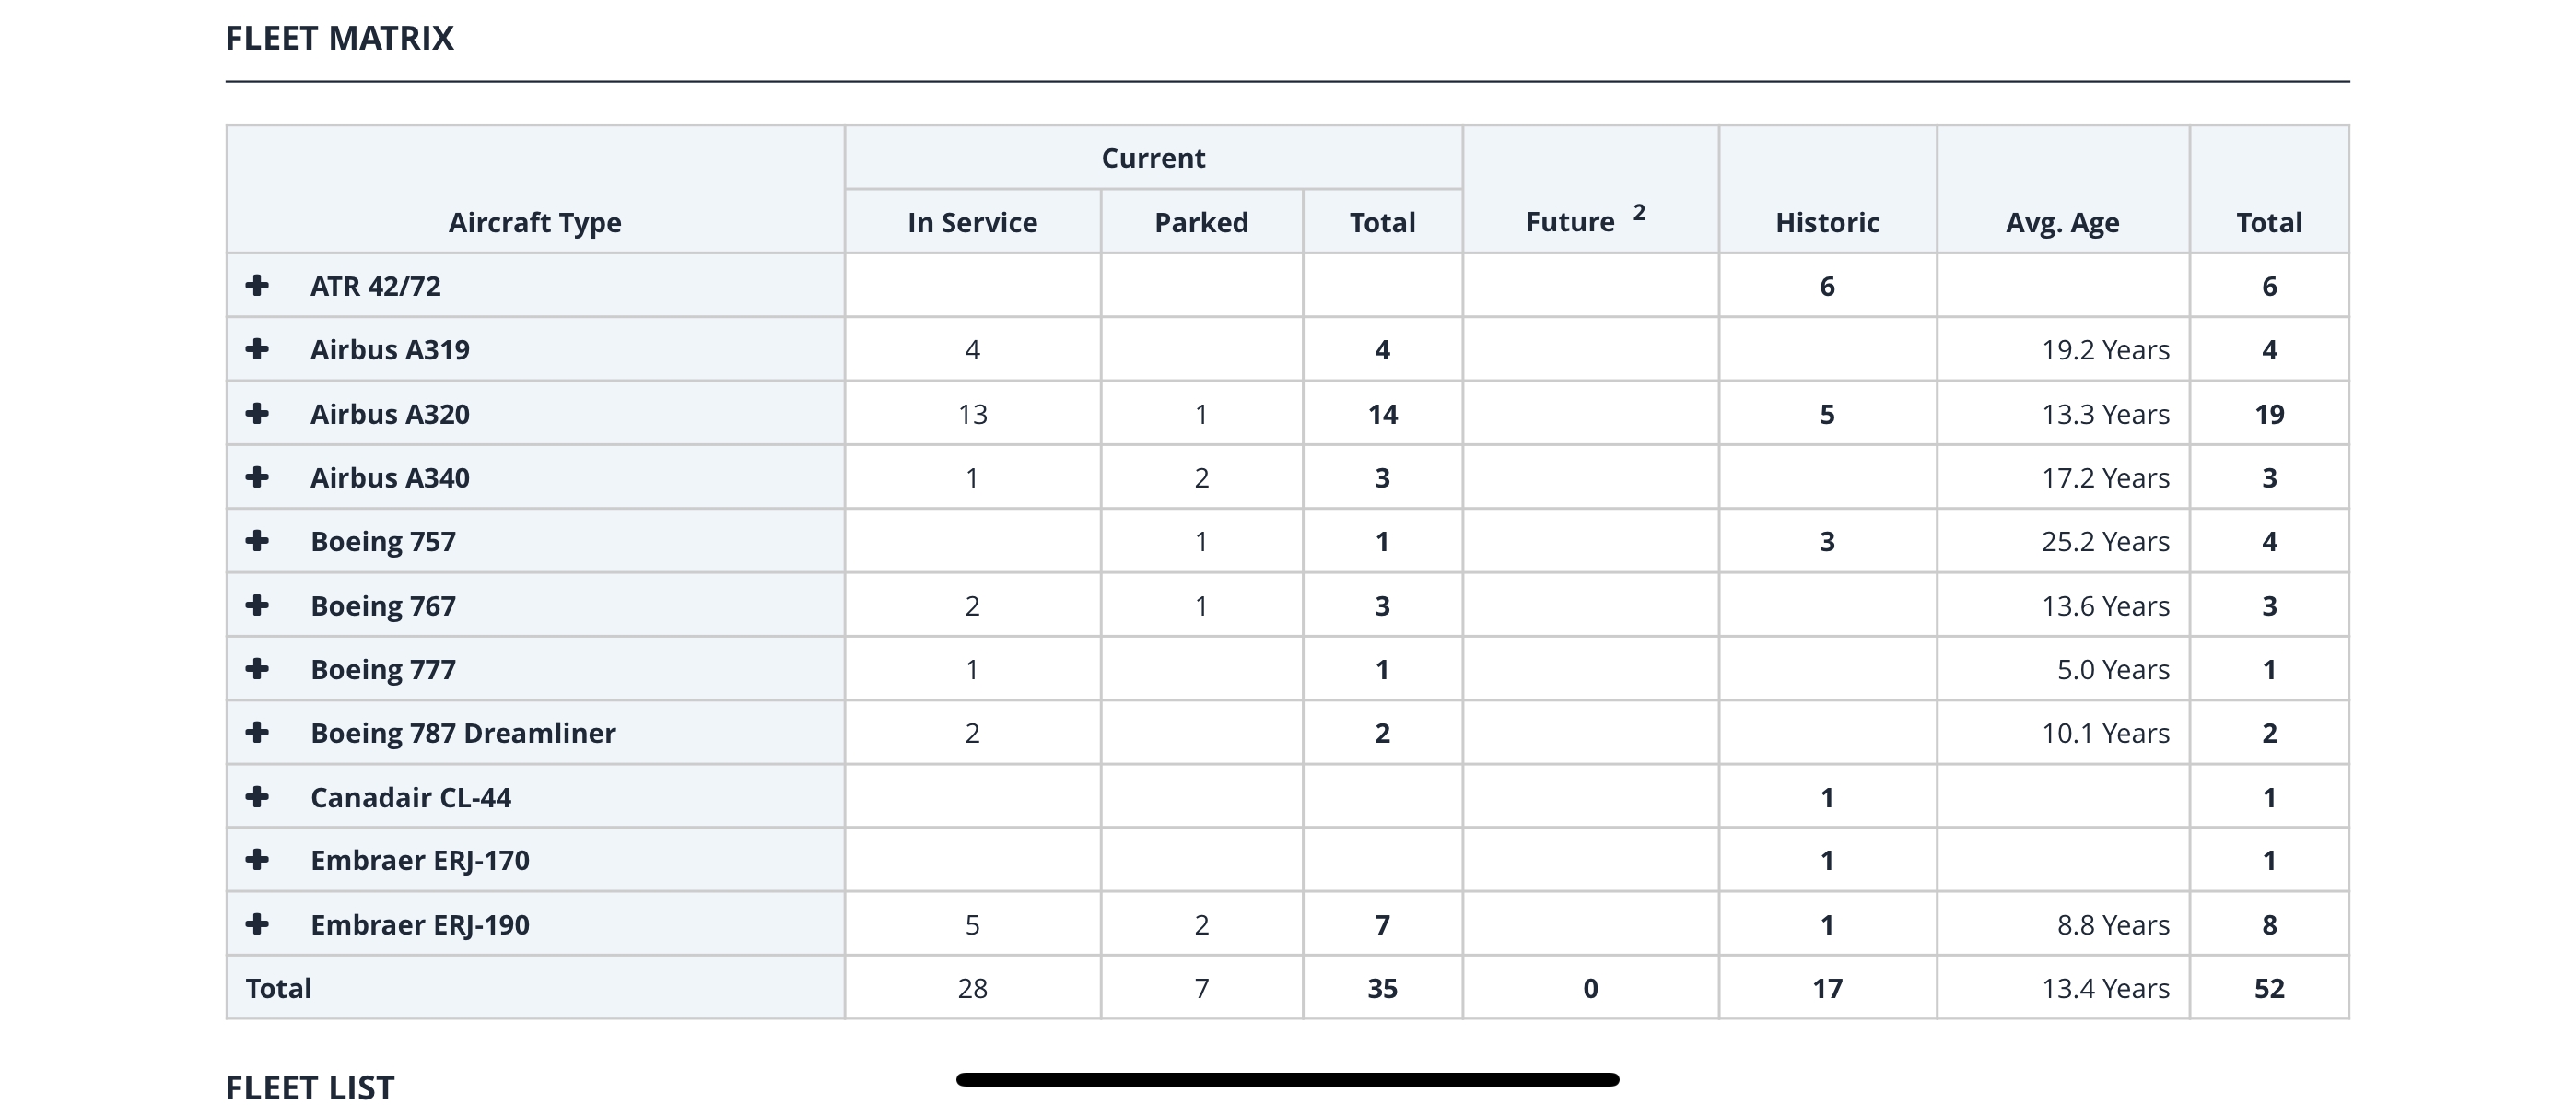Click plus icon beside Embraer ERJ-190

click(257, 924)
